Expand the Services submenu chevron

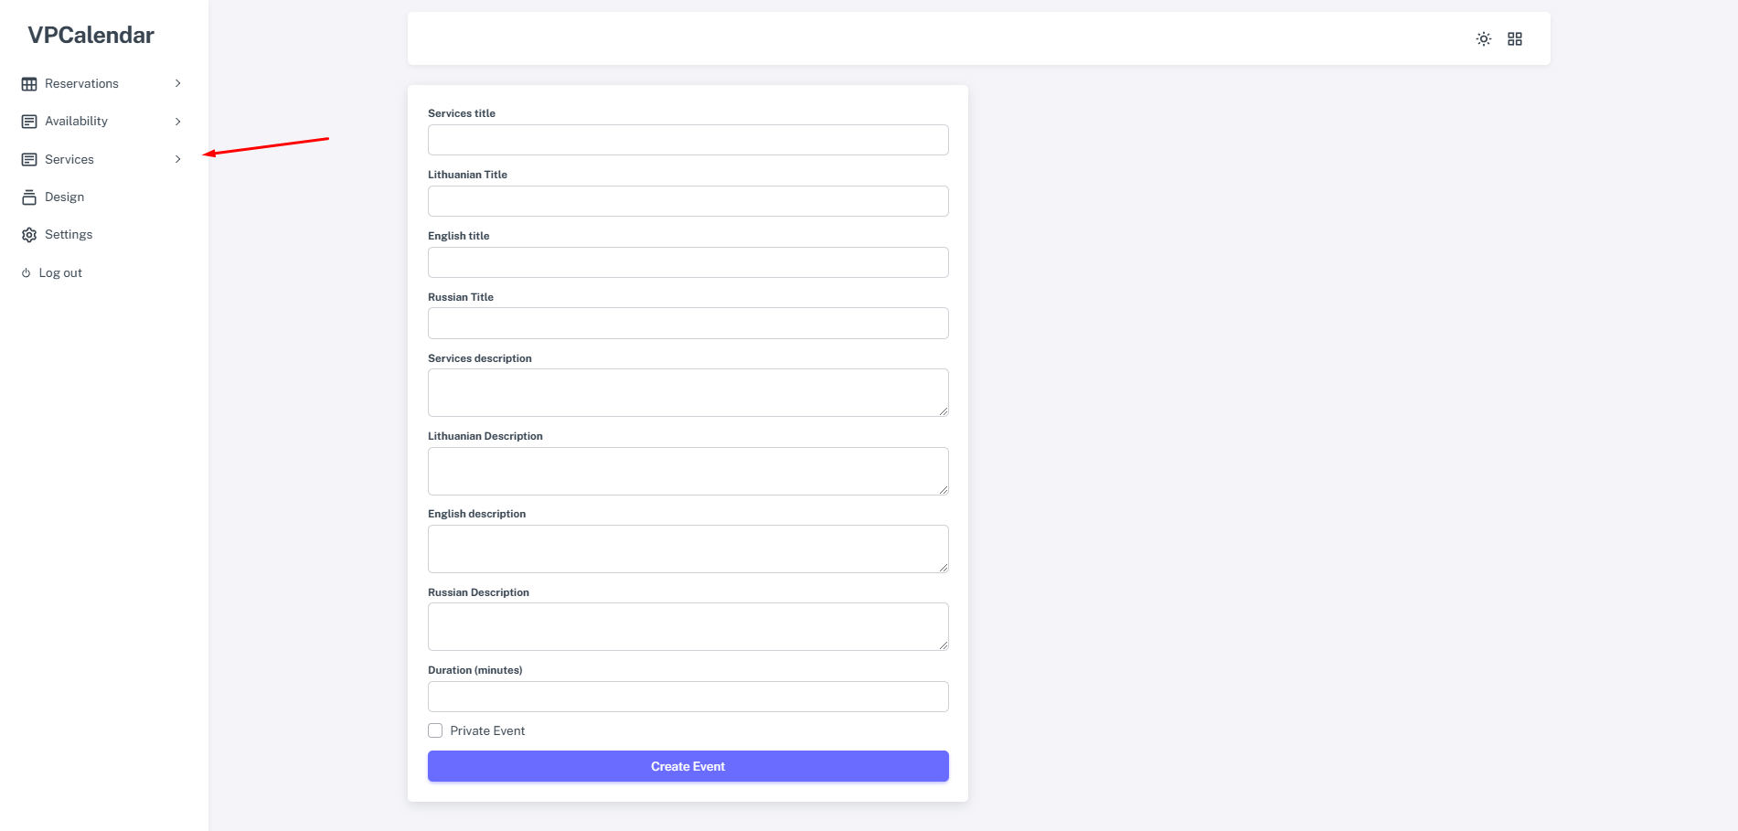[x=177, y=160]
